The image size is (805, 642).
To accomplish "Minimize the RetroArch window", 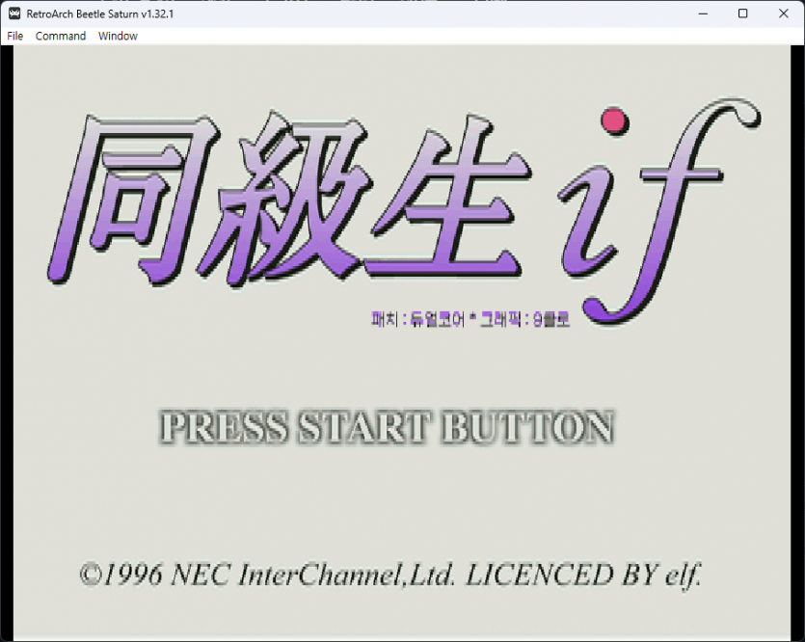I will click(x=703, y=13).
